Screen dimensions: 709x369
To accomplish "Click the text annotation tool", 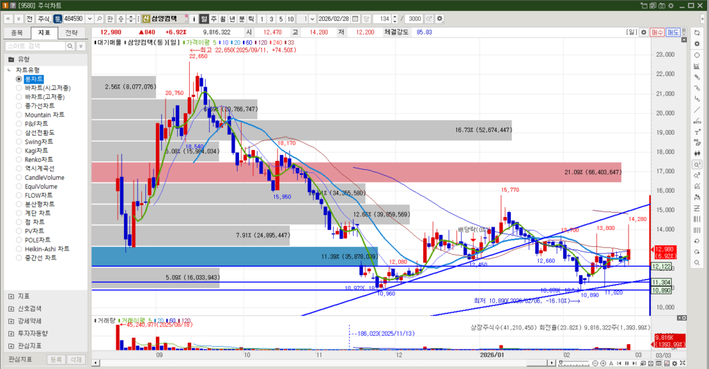I will [696, 132].
